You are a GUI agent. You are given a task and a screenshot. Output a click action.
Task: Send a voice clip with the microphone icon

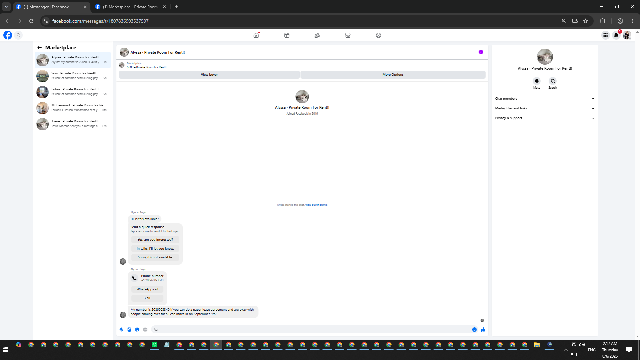pyautogui.click(x=121, y=330)
